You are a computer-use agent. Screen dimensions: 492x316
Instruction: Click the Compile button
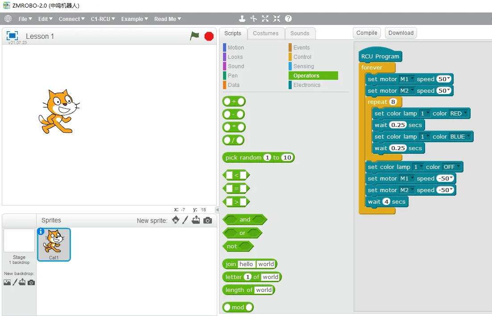click(367, 33)
